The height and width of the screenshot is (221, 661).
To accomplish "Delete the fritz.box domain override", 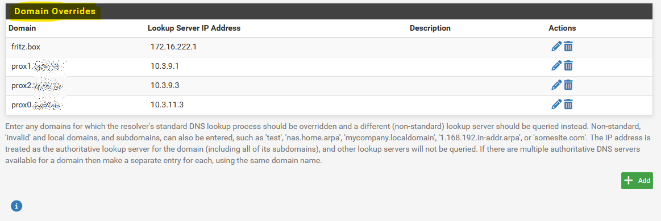I will 568,47.
